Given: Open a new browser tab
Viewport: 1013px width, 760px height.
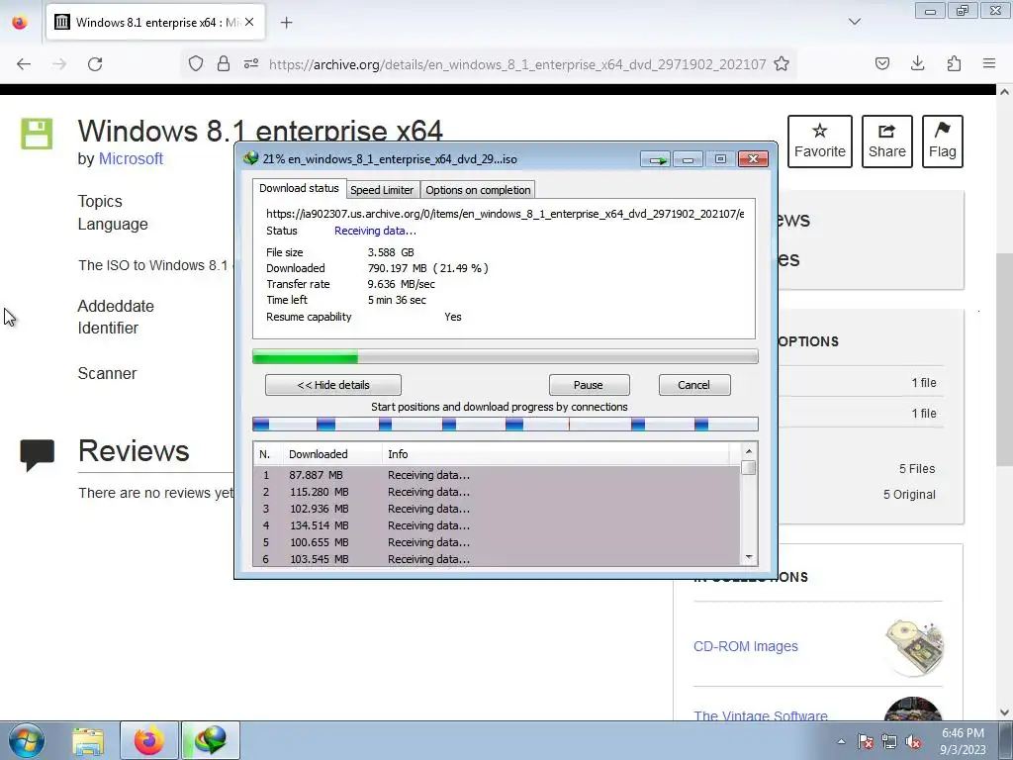Looking at the screenshot, I should pos(286,23).
